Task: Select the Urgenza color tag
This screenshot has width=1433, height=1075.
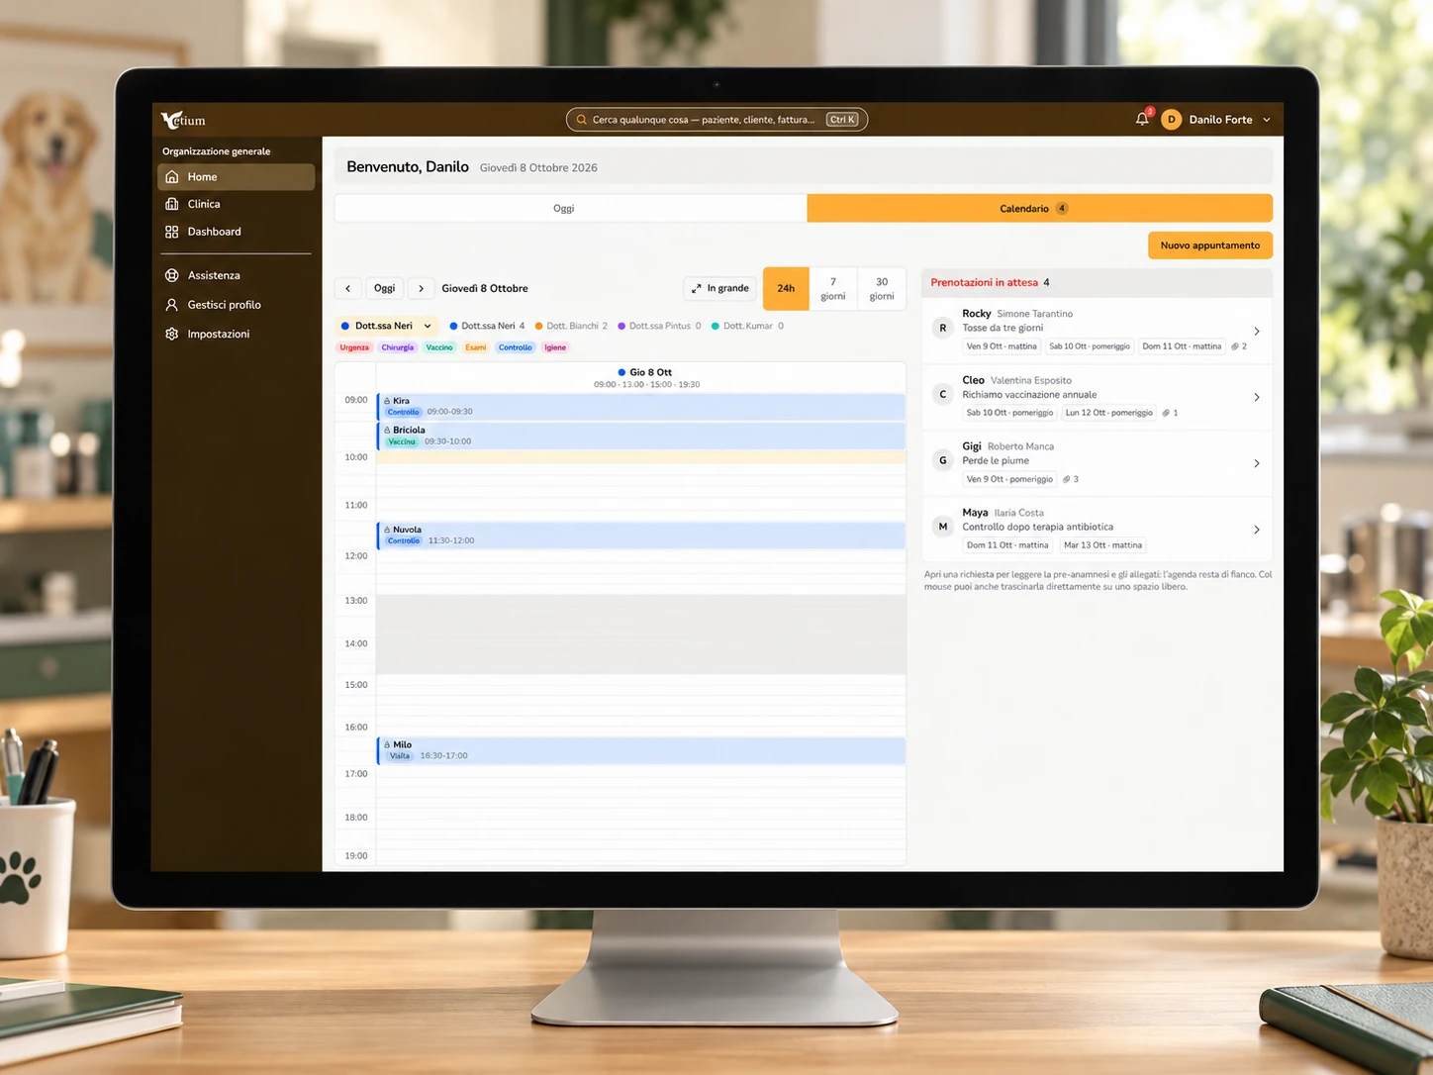Action: coord(354,347)
